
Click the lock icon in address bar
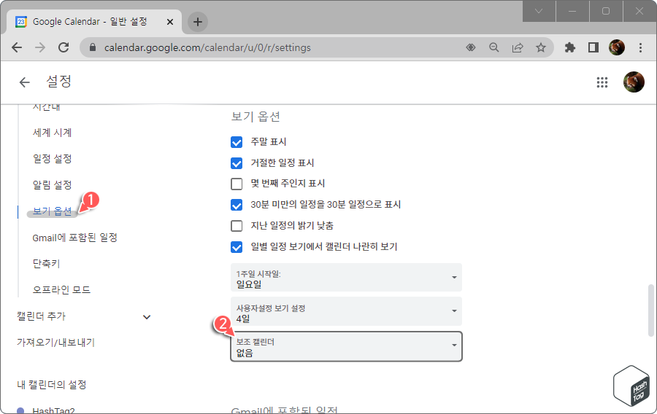point(93,47)
